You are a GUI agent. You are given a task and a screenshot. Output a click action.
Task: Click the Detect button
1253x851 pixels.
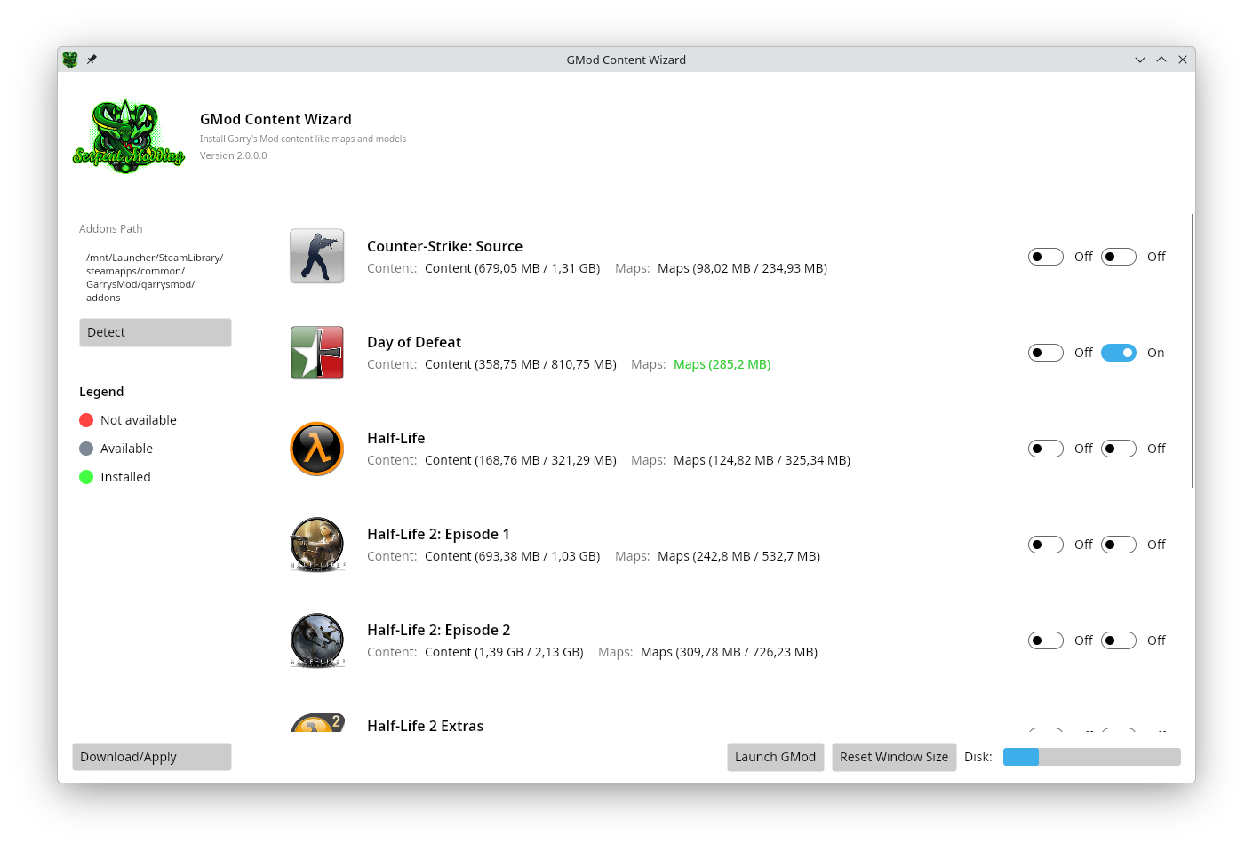[x=156, y=332]
